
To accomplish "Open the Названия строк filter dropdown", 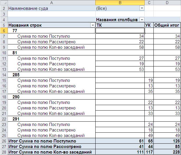I will tap(93, 25).
